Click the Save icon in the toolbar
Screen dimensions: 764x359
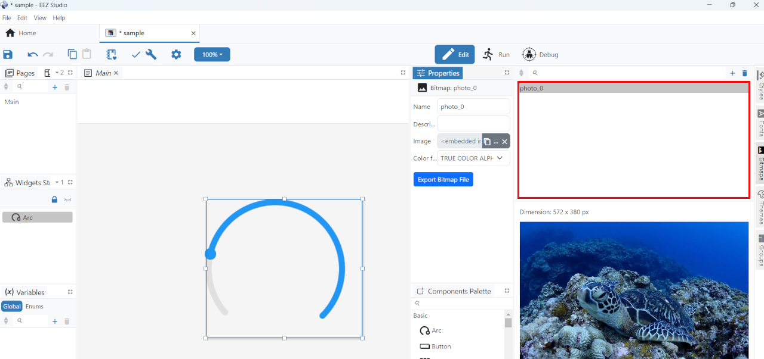pos(8,55)
